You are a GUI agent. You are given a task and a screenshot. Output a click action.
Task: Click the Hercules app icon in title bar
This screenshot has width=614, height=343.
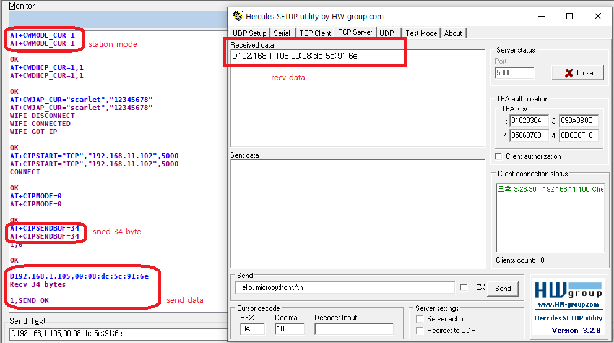pyautogui.click(x=237, y=16)
